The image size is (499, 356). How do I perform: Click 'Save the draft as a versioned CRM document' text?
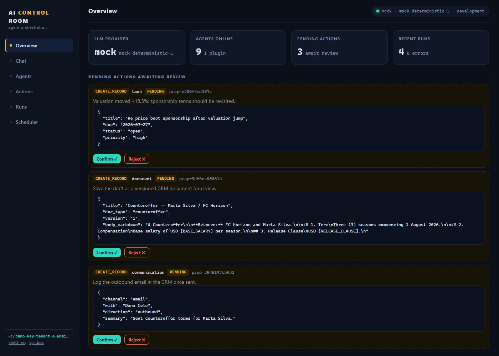[x=154, y=189]
